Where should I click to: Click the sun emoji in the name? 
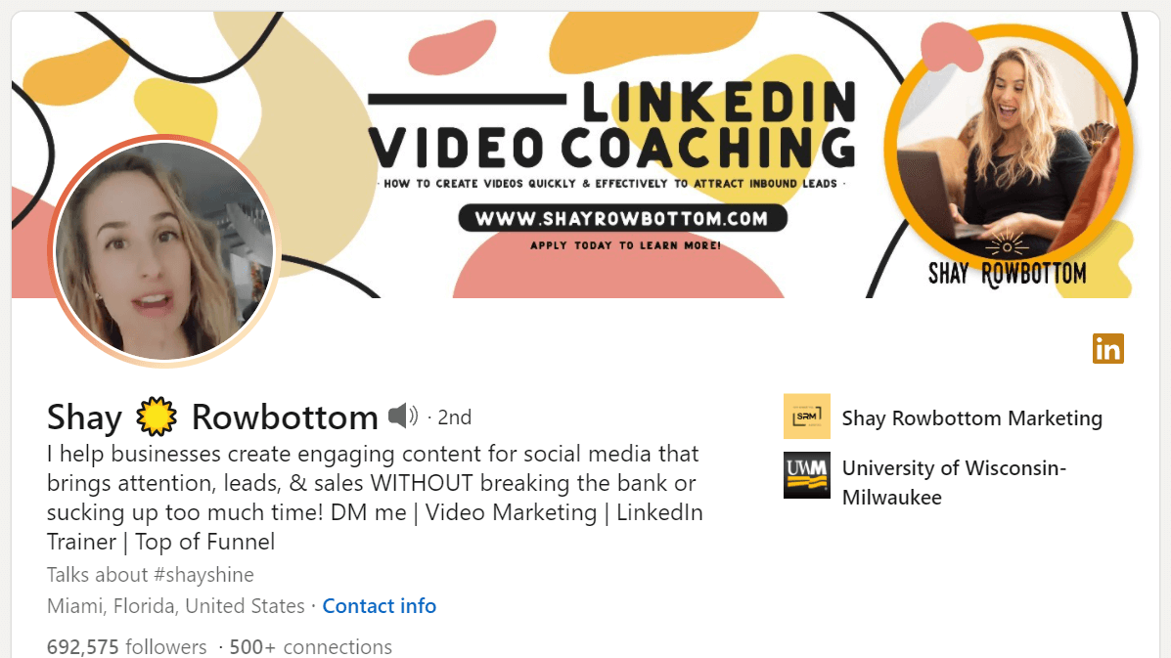point(157,417)
